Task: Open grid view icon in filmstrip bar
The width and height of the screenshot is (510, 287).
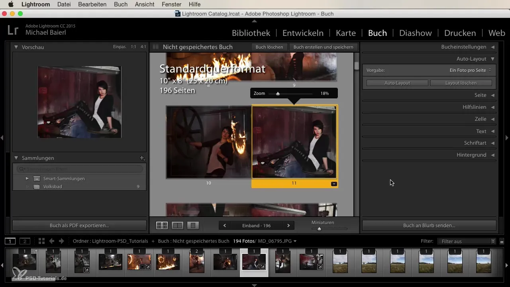Action: pos(41,241)
